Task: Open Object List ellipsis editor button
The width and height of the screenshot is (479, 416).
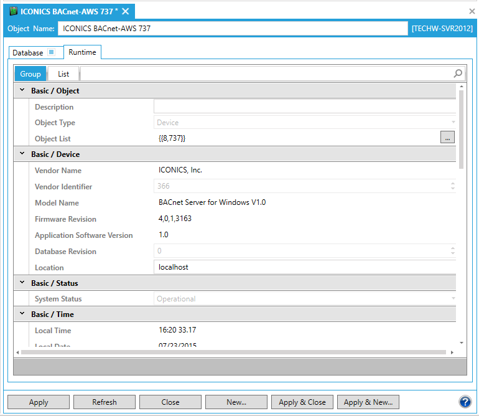Action: pyautogui.click(x=447, y=138)
